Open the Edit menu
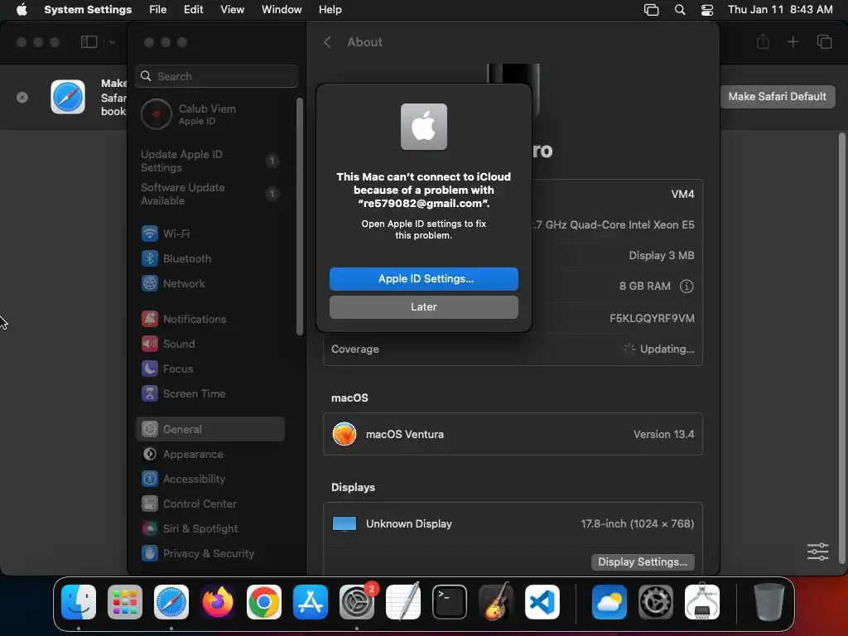Viewport: 848px width, 636px height. [194, 9]
